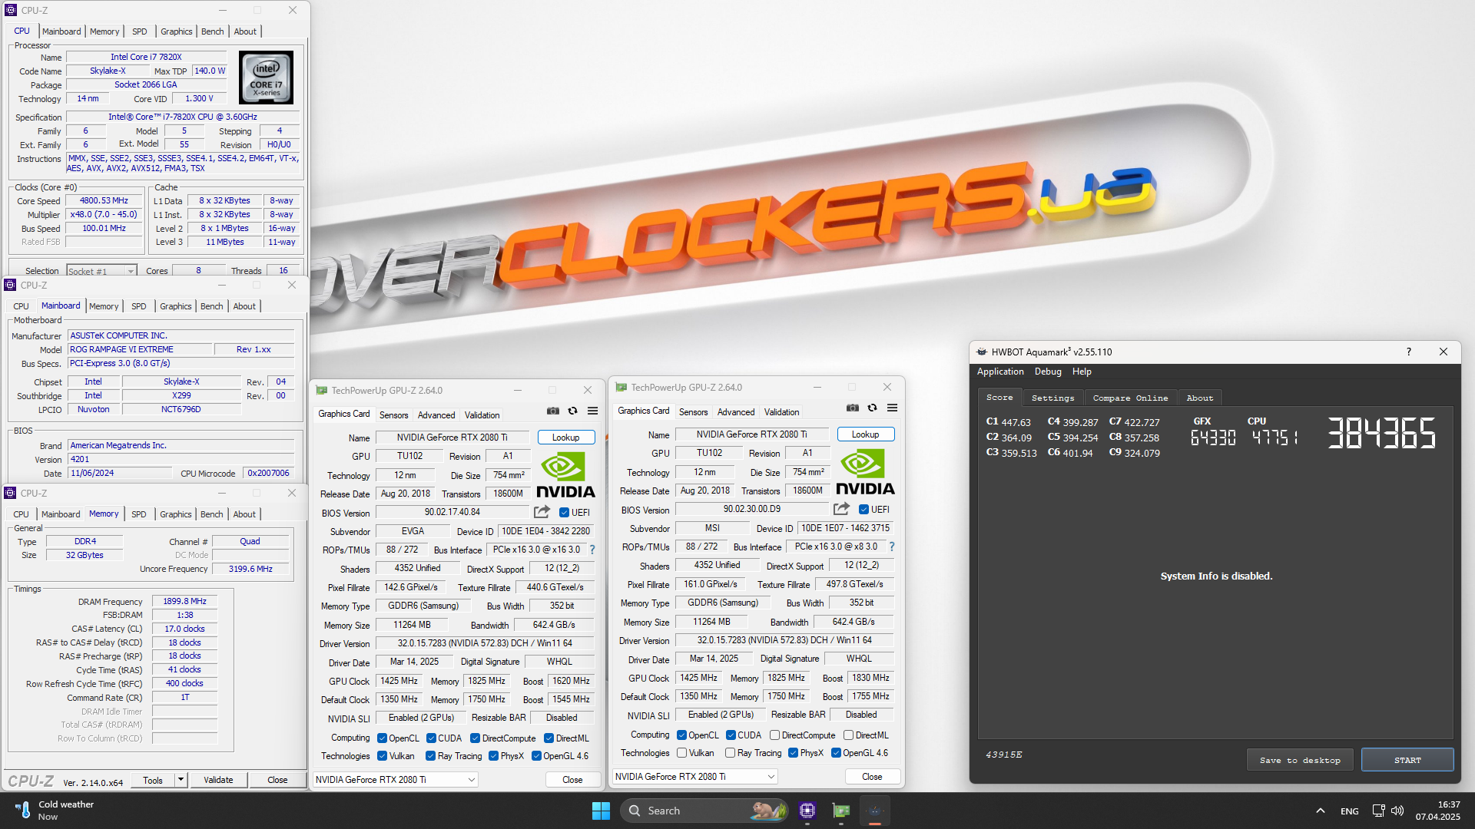Image resolution: width=1475 pixels, height=829 pixels.
Task: Click Lookup button in left GPU-Z
Action: coord(566,438)
